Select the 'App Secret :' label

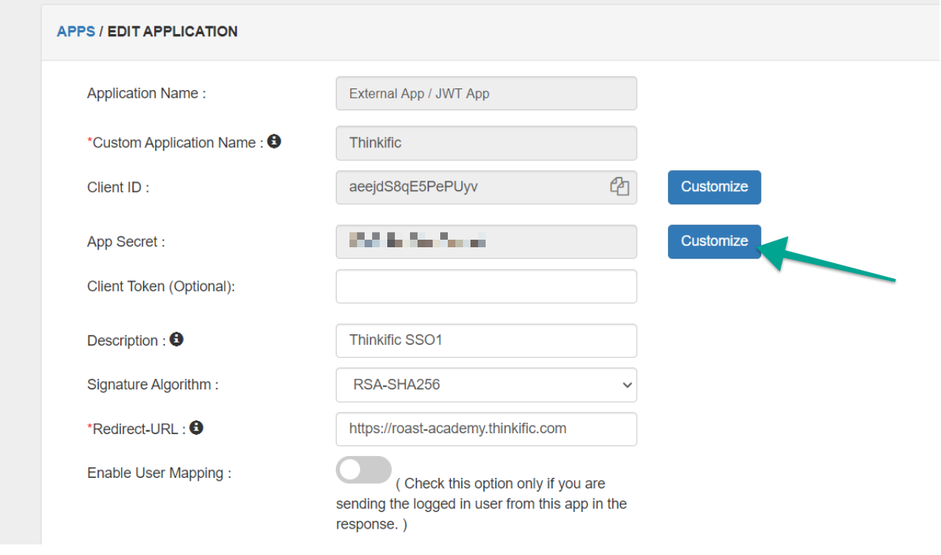(126, 242)
